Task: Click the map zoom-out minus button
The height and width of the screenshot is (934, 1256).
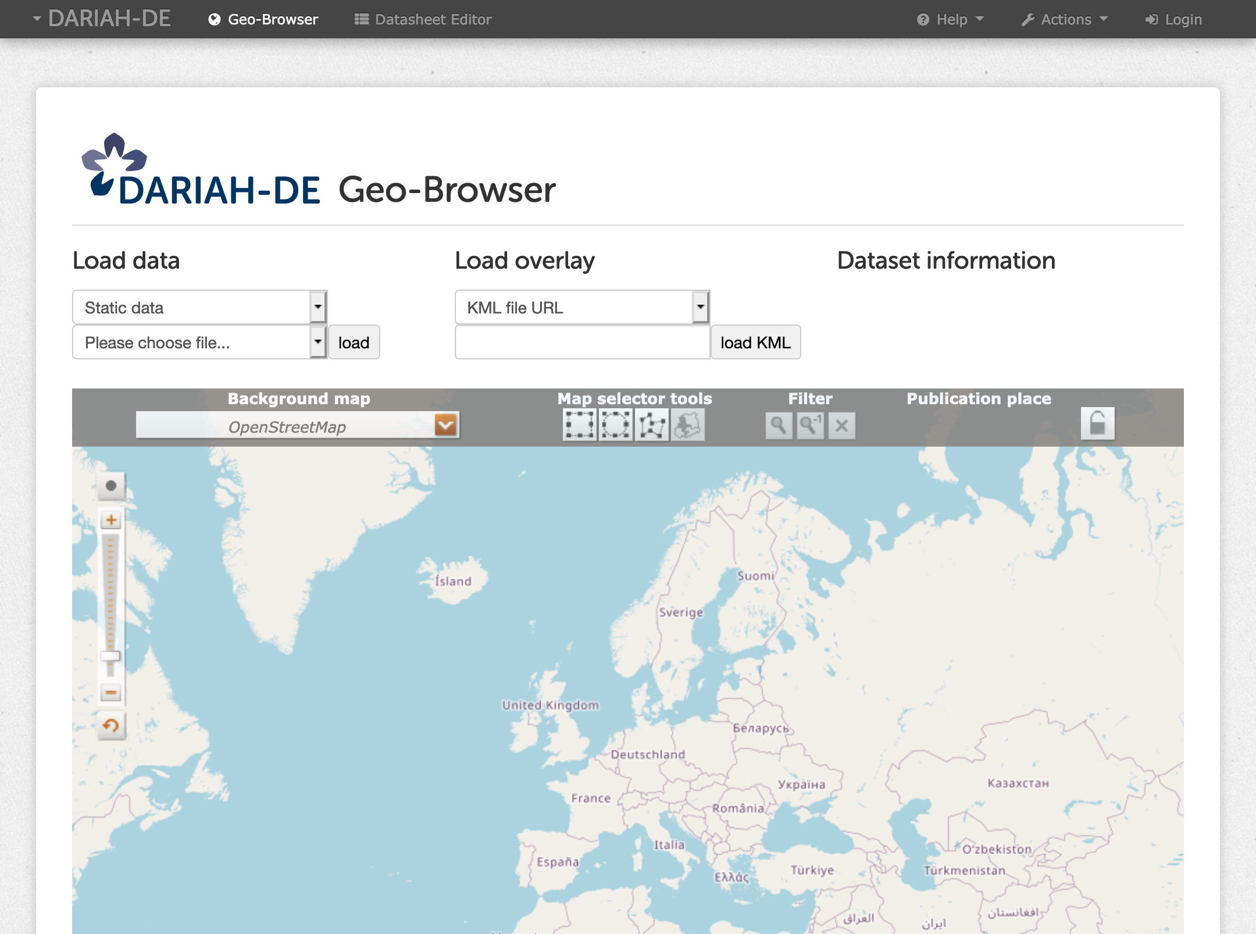Action: (x=111, y=693)
